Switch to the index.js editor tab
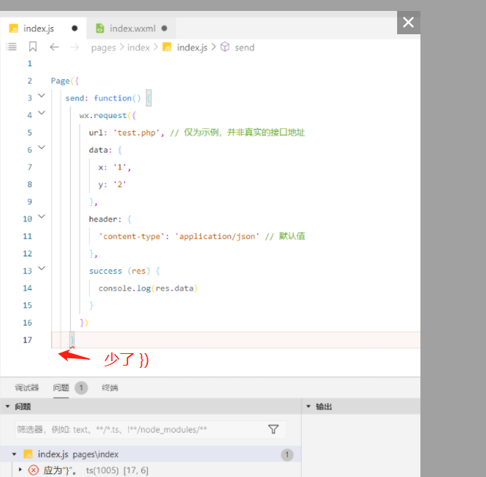The height and width of the screenshot is (477, 486). (43, 28)
